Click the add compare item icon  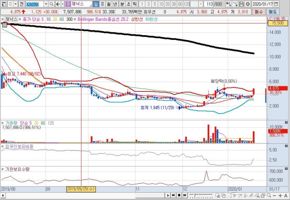pos(229,4)
